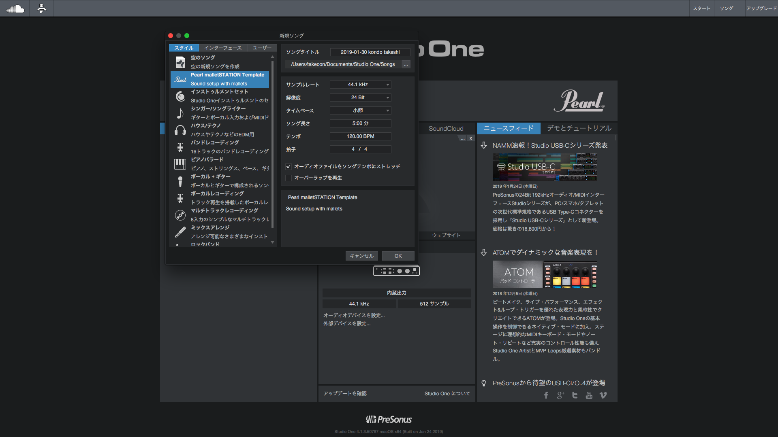Choose the instrument set template icon
The height and width of the screenshot is (437, 778).
(x=180, y=96)
